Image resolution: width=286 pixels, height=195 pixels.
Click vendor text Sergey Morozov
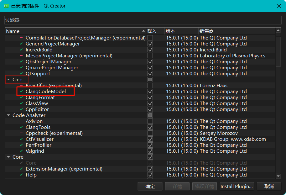pyautogui.click(x=219, y=133)
